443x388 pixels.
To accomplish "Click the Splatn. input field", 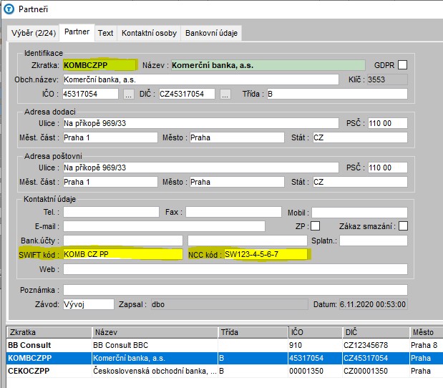I will (x=374, y=241).
